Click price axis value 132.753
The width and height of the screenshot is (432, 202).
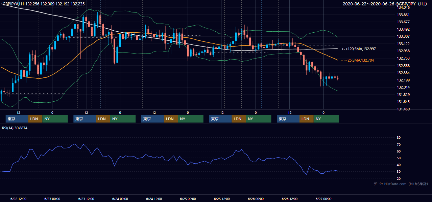403,58
